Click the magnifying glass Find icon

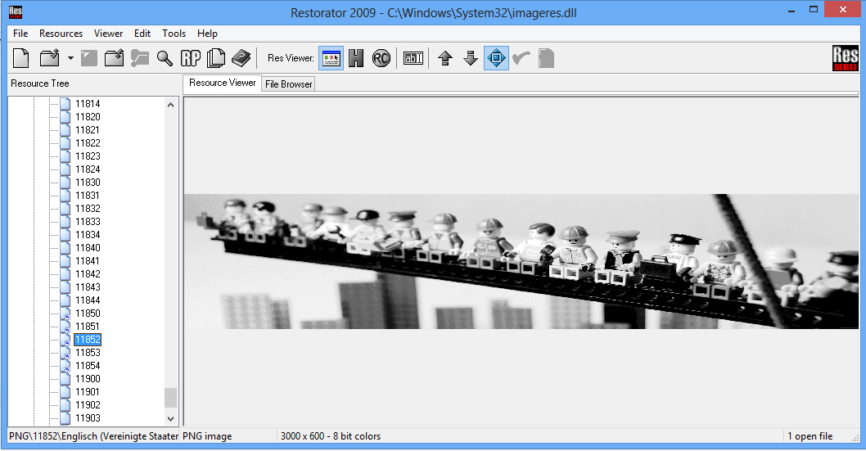(x=165, y=58)
